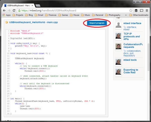This screenshot has width=151, height=122.
Task: Click the gray avatar beside mbed interface
Action: pos(119,25)
